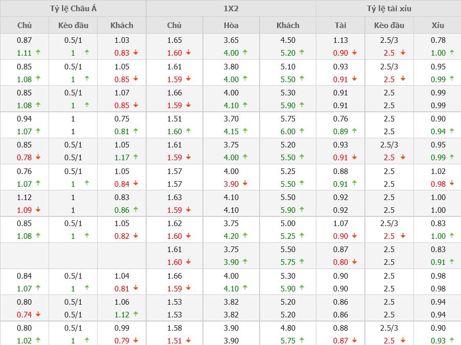Click the down arrow next to 0.74
This screenshot has width=461, height=345.
(38, 314)
